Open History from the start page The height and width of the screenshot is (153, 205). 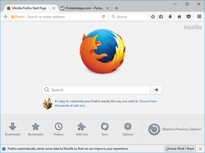[59, 129]
